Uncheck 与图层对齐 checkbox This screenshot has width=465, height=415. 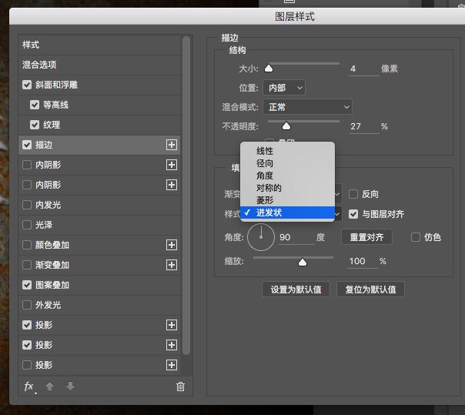[x=353, y=214]
